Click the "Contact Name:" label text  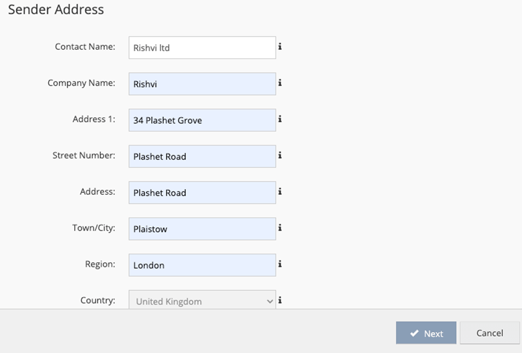[85, 47]
